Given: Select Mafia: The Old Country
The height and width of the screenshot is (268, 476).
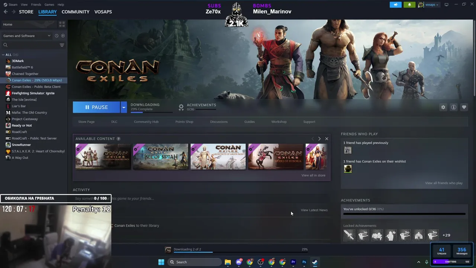Looking at the screenshot, I should click(x=29, y=112).
